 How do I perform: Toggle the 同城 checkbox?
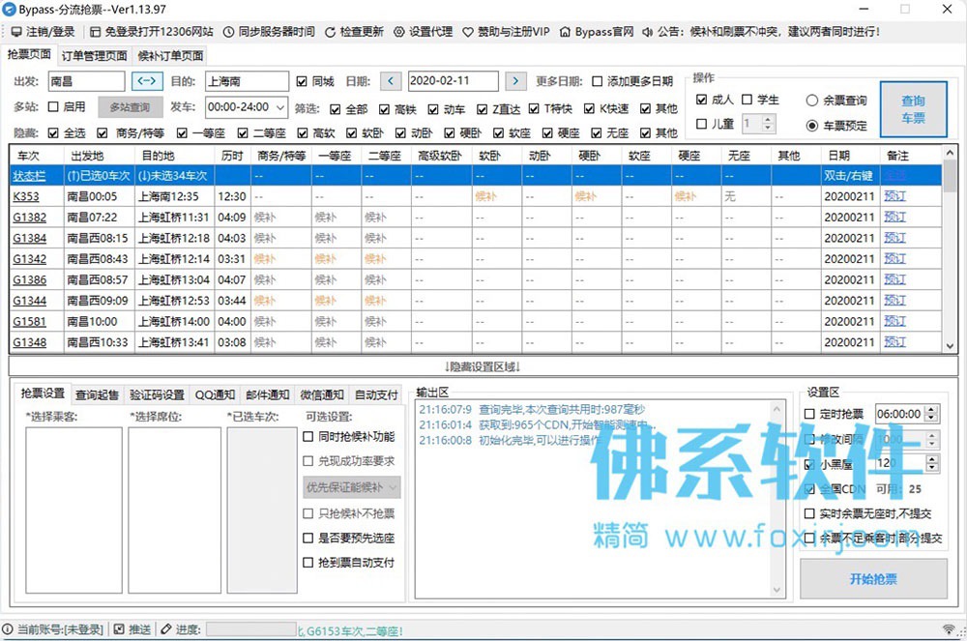[302, 81]
